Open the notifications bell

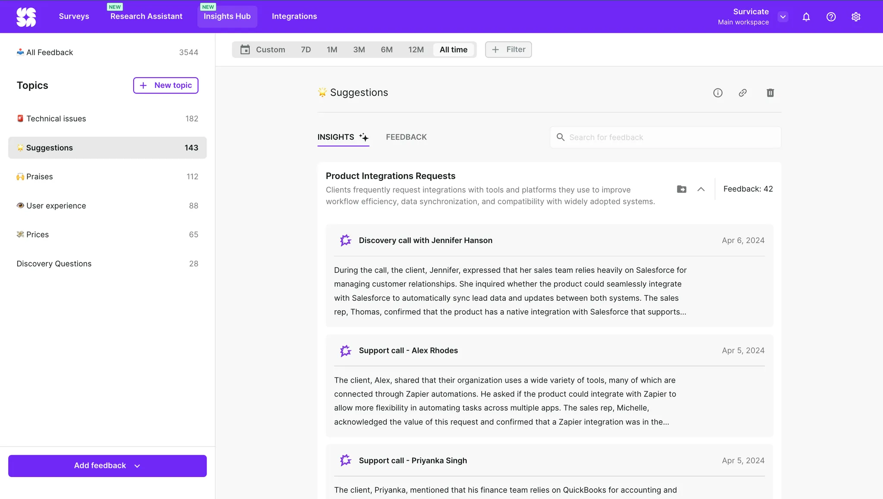[806, 17]
